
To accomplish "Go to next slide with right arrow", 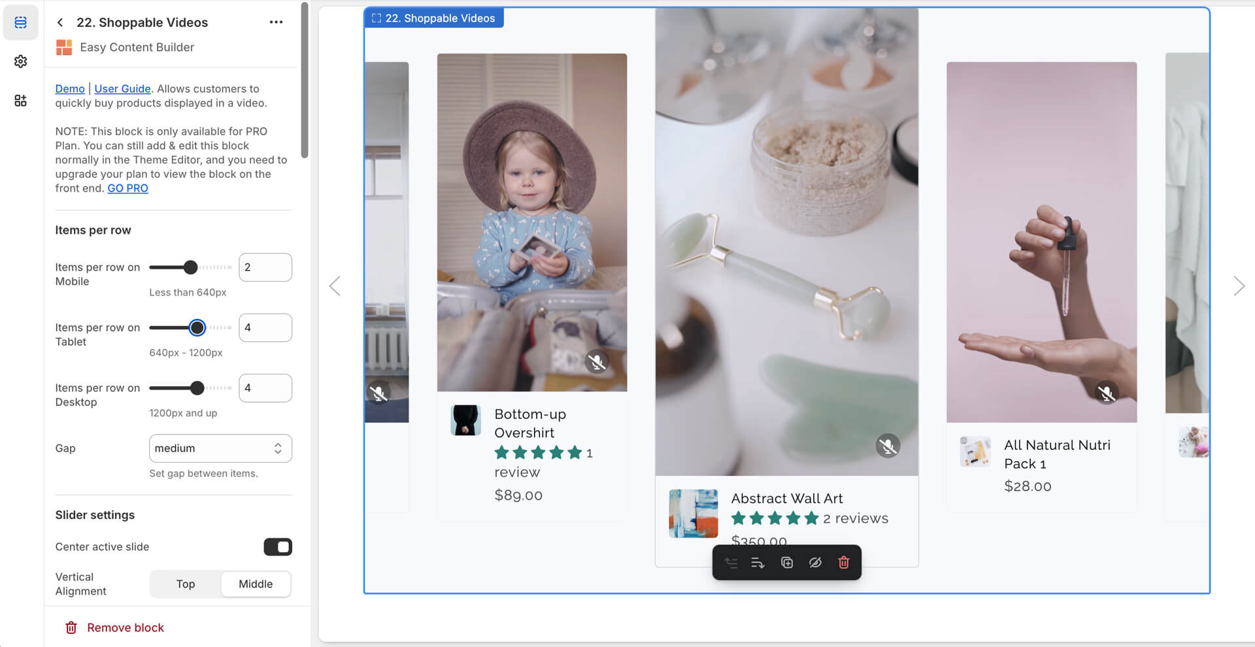I will tap(1239, 286).
